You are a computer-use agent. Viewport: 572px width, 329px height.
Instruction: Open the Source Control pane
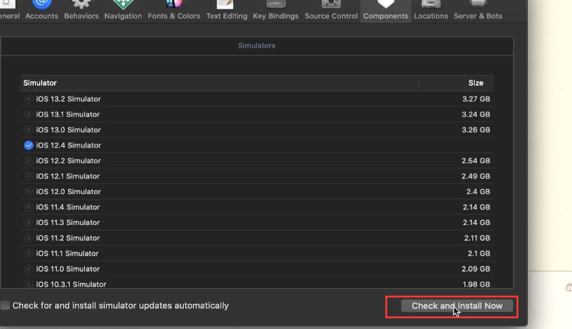tap(331, 10)
